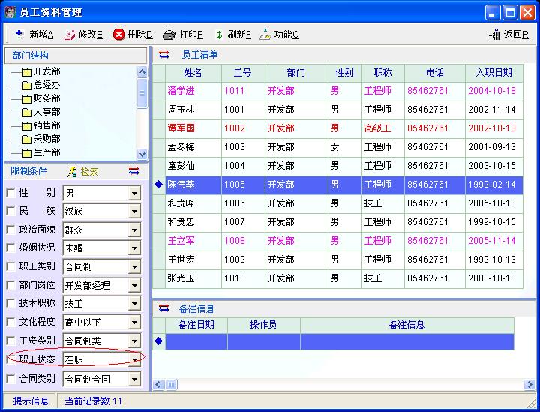Click the 新增A add employee icon
The height and width of the screenshot is (412, 540).
(19, 34)
